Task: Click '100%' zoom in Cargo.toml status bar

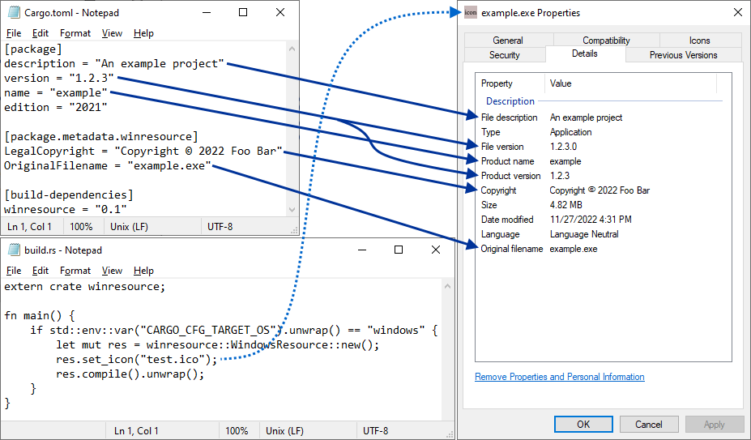Action: [x=81, y=227]
